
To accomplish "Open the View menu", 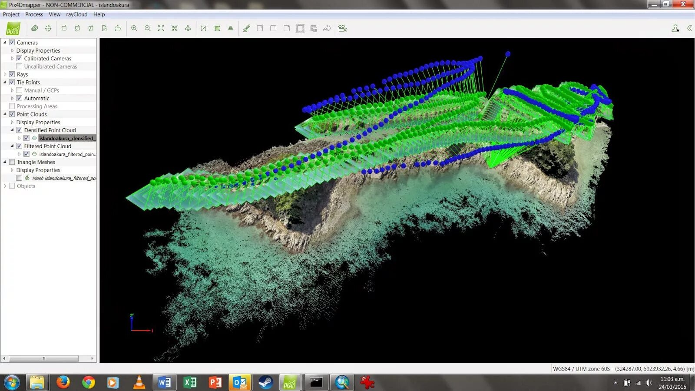I will pyautogui.click(x=54, y=14).
